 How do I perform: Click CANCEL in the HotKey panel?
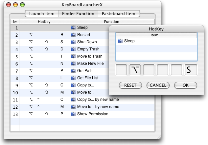pyautogui.click(x=158, y=85)
